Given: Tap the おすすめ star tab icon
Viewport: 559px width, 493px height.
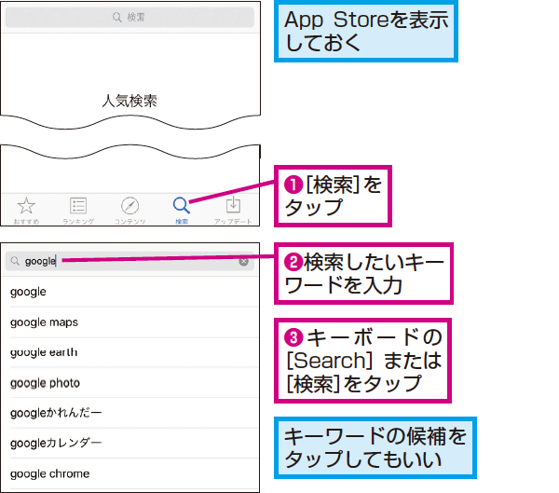Looking at the screenshot, I should tap(26, 205).
